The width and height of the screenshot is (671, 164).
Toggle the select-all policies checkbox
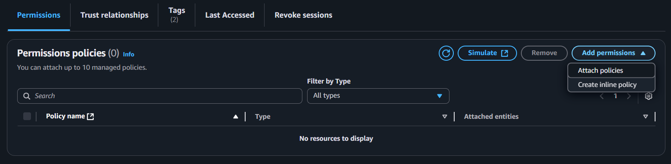(27, 116)
